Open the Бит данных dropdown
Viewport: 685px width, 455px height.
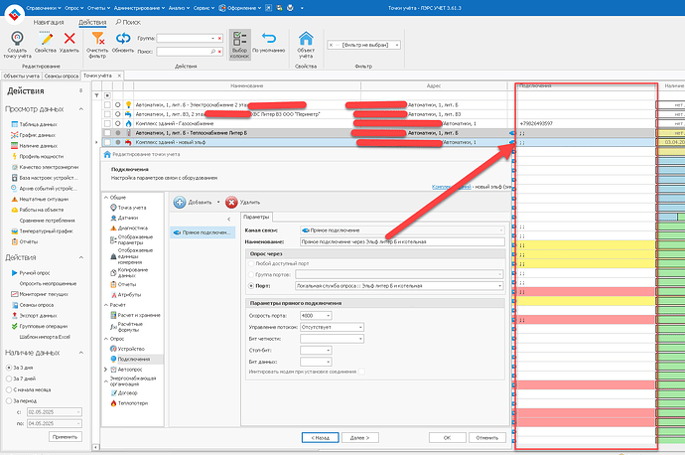tap(328, 362)
